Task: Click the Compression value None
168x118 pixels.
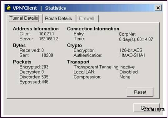Action: pos(125,77)
